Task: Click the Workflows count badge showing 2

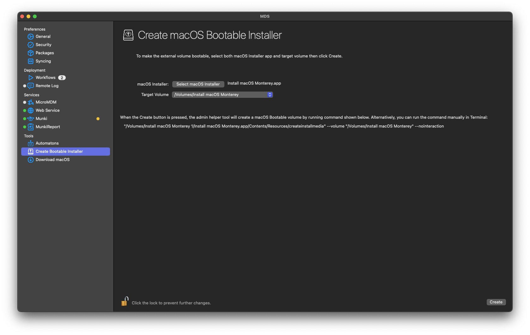Action: pos(62,78)
